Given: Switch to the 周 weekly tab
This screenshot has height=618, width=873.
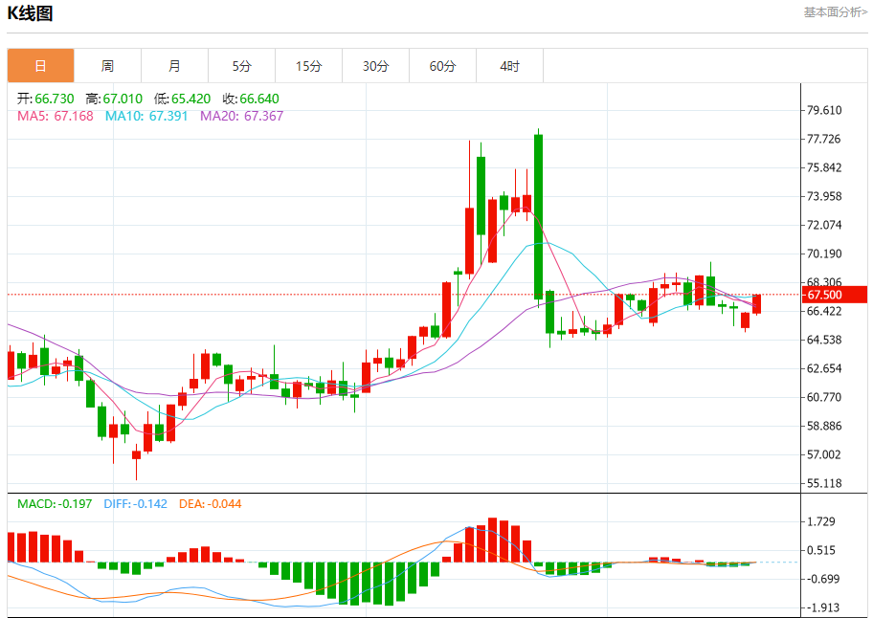Looking at the screenshot, I should point(107,66).
